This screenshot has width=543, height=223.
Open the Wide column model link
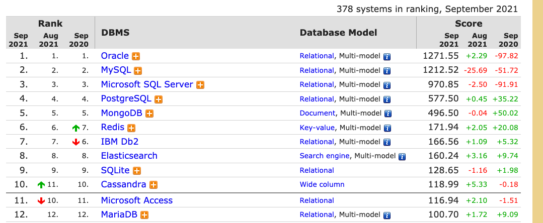[x=322, y=184]
